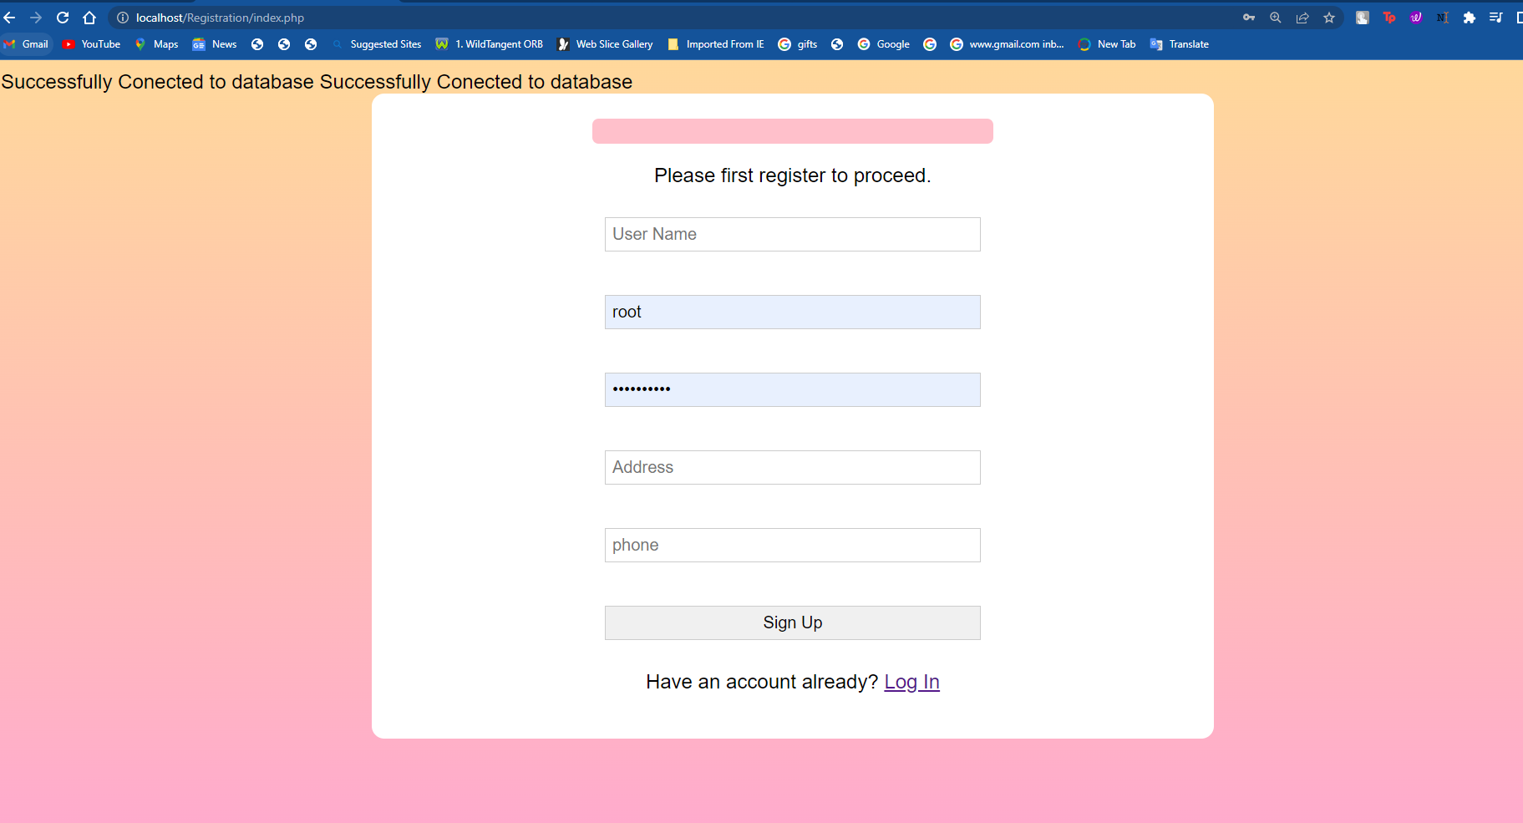
Task: Open the browser home page
Action: [90, 17]
